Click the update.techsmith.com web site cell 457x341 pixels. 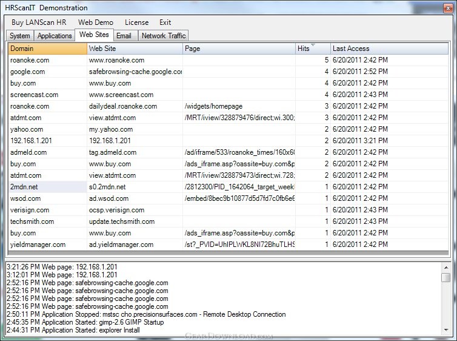coord(135,221)
